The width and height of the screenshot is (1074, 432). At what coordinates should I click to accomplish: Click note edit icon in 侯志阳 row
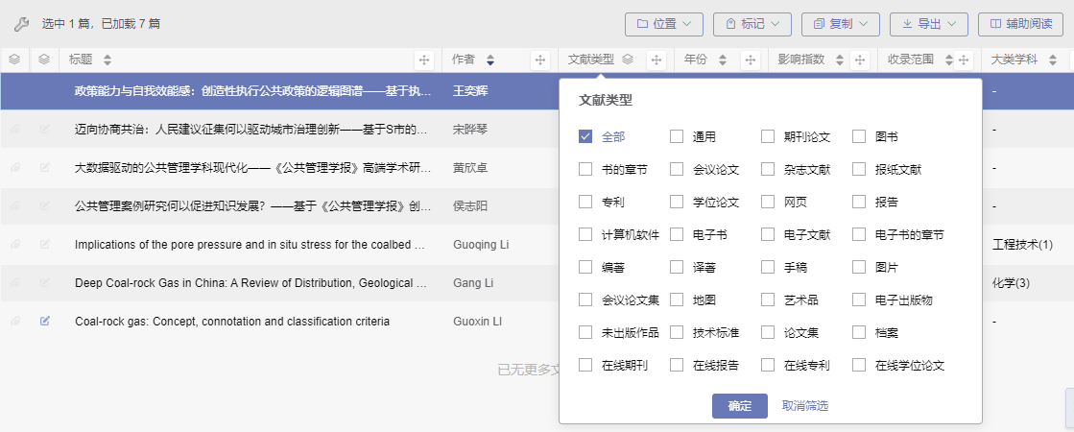[x=44, y=205]
